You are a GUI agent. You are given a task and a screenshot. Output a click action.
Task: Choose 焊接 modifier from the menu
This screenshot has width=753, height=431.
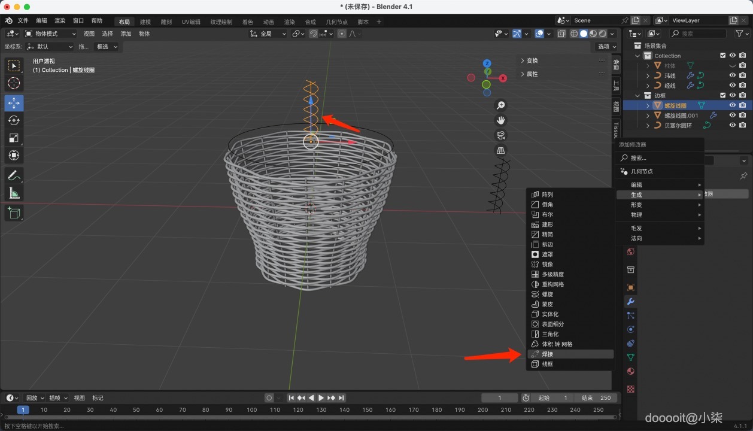(x=547, y=354)
